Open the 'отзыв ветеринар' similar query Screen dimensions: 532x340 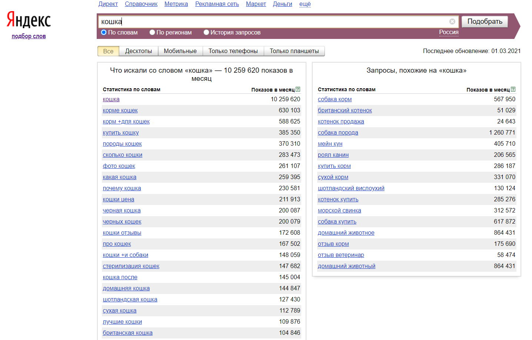[x=341, y=255]
